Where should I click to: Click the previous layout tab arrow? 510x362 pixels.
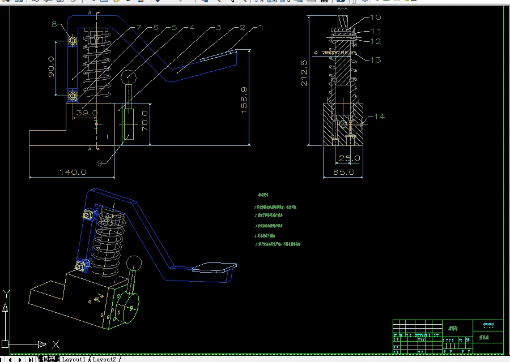(x=10, y=359)
